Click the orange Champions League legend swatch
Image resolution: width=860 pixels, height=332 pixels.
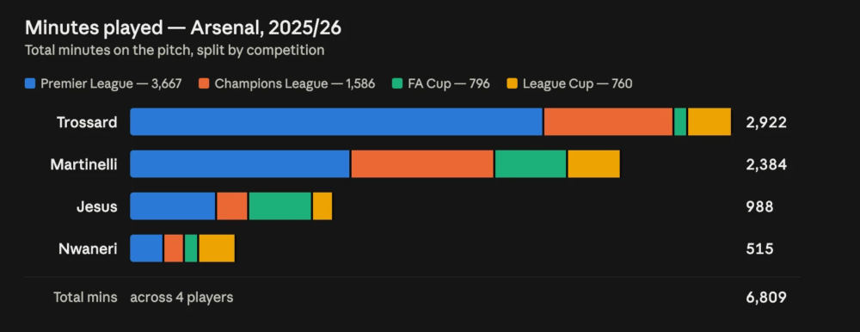(x=204, y=84)
